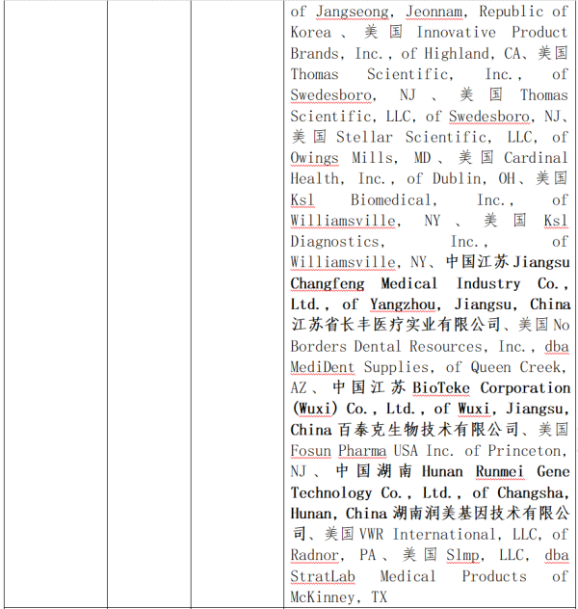Select the bold word "Industry"
The width and height of the screenshot is (578, 609).
pos(488,284)
